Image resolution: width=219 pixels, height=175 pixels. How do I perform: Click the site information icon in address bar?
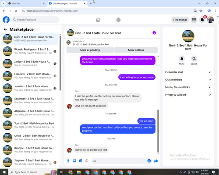click(23, 11)
